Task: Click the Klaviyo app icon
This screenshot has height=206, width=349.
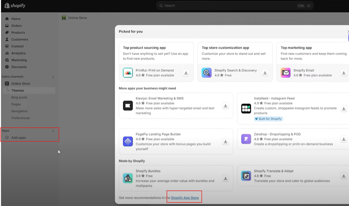Action: tap(128, 105)
